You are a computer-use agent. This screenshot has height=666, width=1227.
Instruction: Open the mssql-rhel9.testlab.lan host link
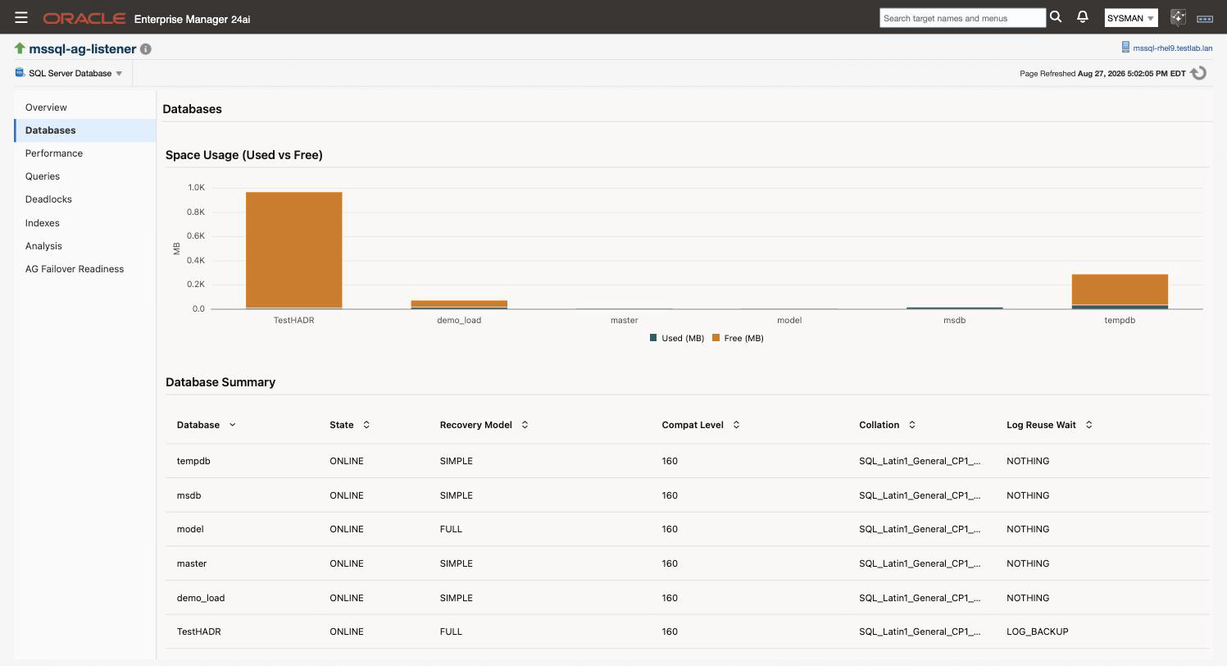pyautogui.click(x=1172, y=48)
